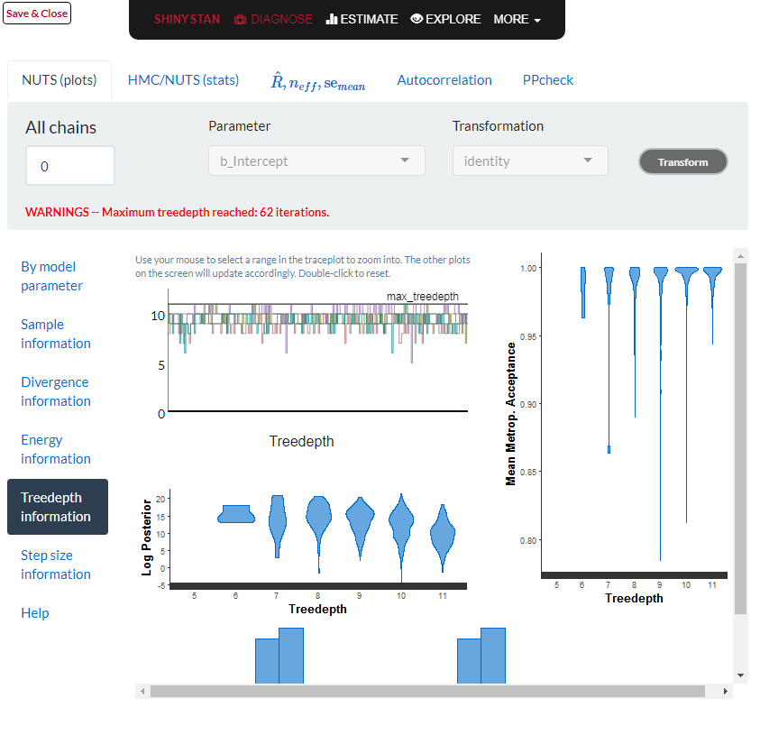Select the R-hat, n_eff, se_mean tab

315,81
